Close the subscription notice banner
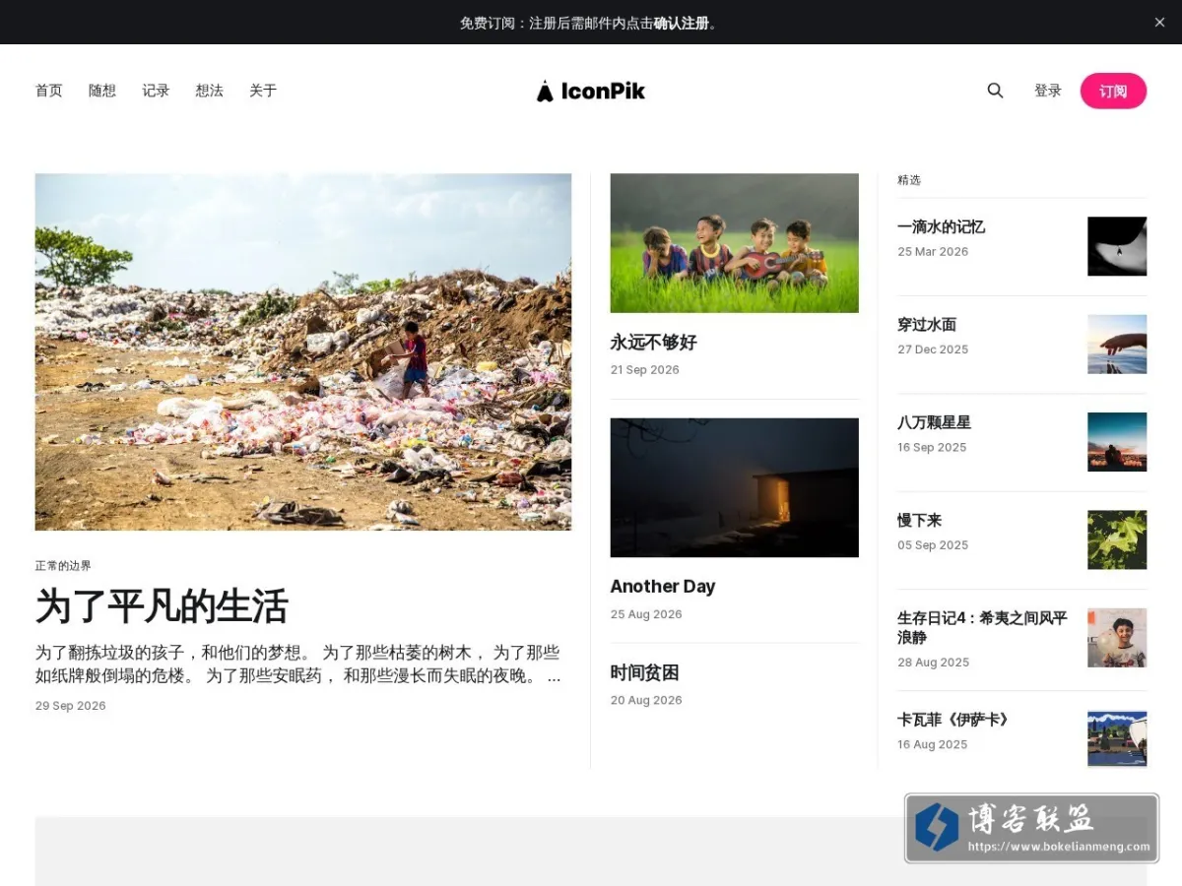 [x=1159, y=23]
